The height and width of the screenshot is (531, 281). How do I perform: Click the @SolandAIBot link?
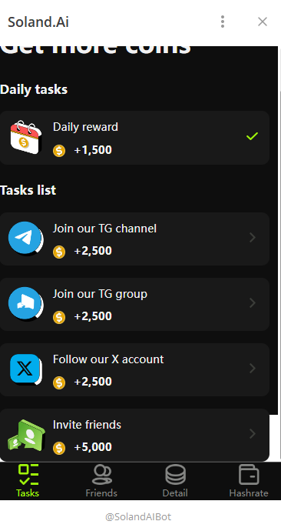138,517
